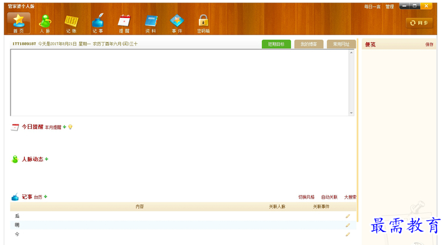Click the 关联事件 column header
446x245 pixels.
pos(321,207)
